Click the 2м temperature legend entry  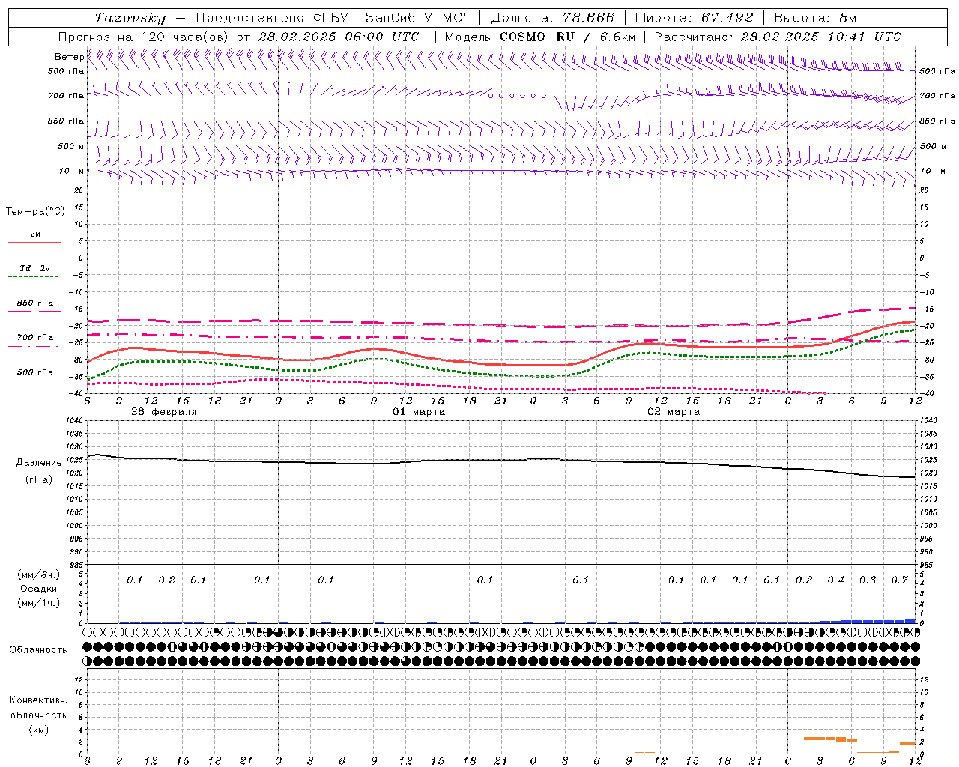34,237
